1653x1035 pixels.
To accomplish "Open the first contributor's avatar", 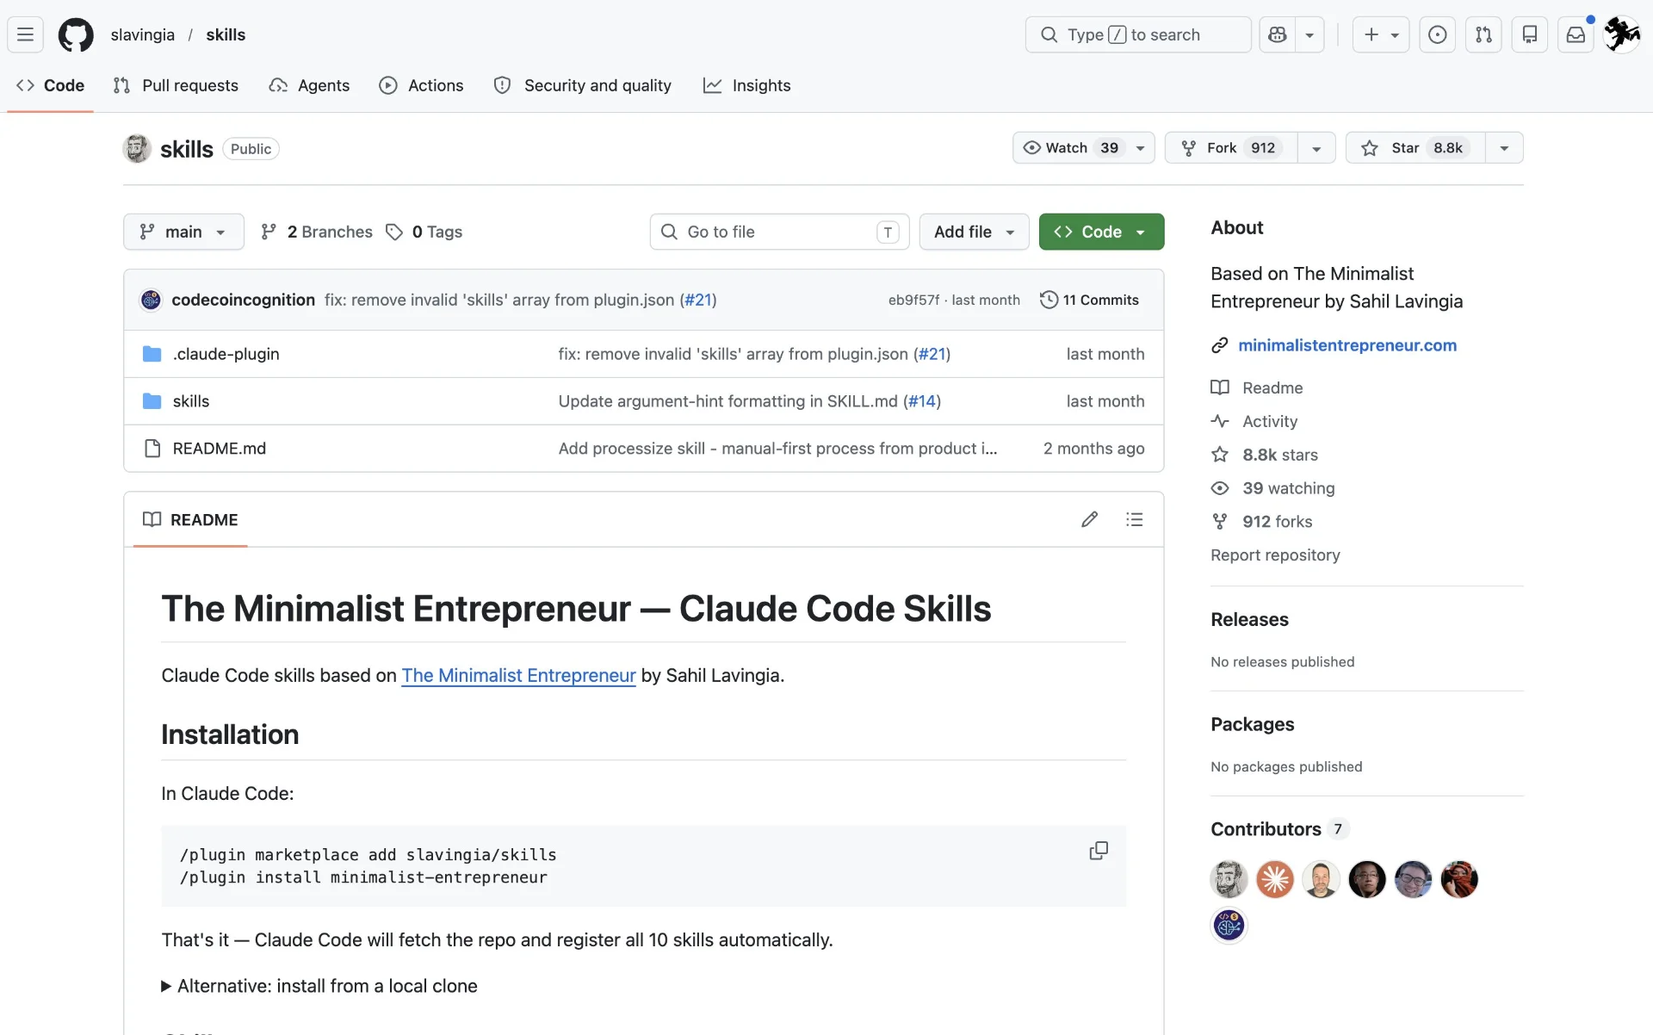I will (x=1229, y=879).
